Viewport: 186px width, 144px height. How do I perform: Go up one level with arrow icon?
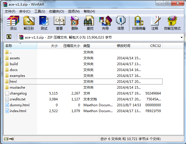coord(9,37)
